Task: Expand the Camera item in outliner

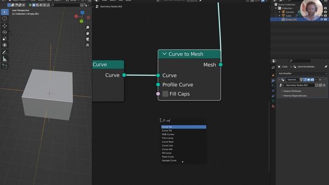Action: click(x=280, y=12)
